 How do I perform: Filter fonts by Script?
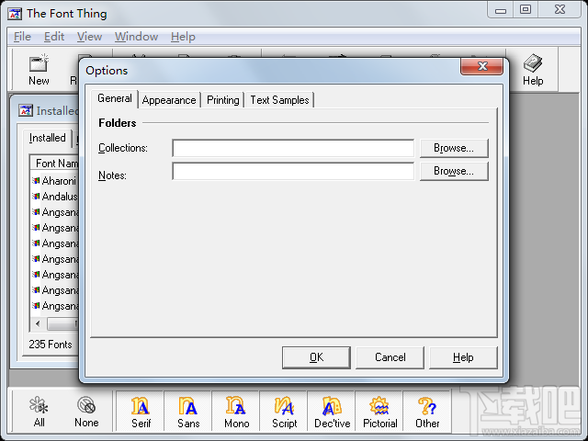[284, 413]
